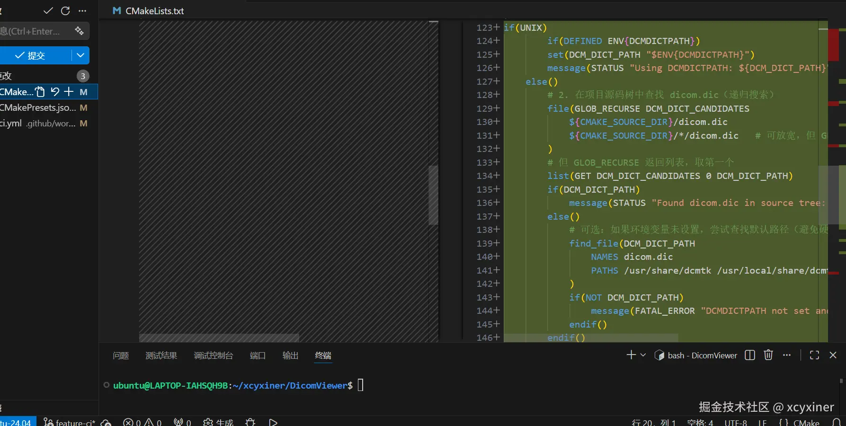The image size is (846, 426).
Task: Create a new terminal with plus icon
Action: (631, 355)
